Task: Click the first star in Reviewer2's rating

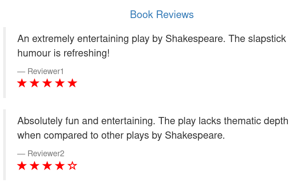Action: 22,166
